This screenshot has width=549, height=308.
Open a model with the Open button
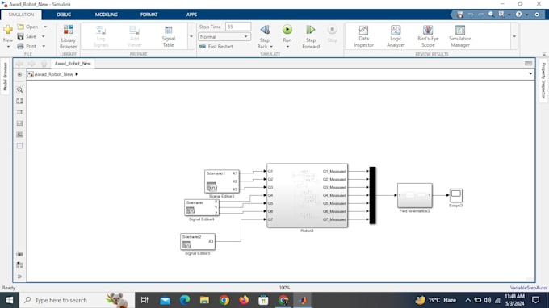click(28, 27)
